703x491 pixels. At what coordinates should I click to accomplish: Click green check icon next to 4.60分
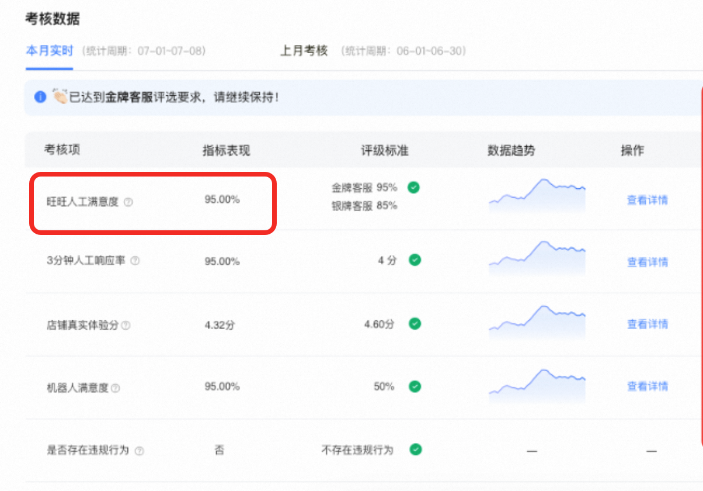pos(415,323)
